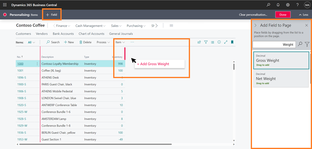Image resolution: width=312 pixels, height=149 pixels.
Task: Click the Add Field panel filter funnel
Action: click(307, 44)
